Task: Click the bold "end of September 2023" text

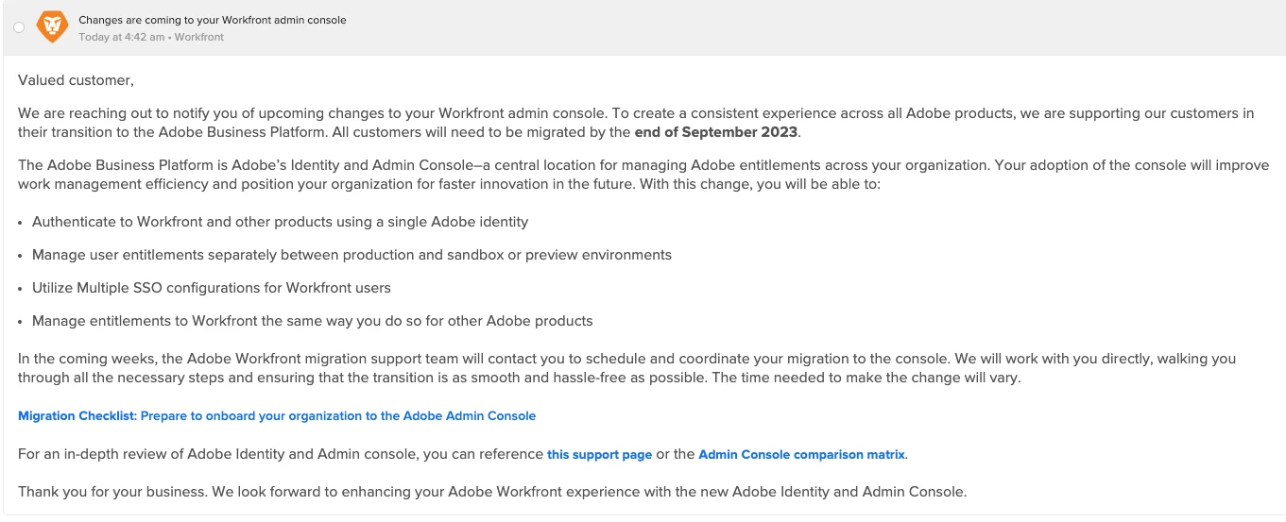Action: pyautogui.click(x=716, y=132)
